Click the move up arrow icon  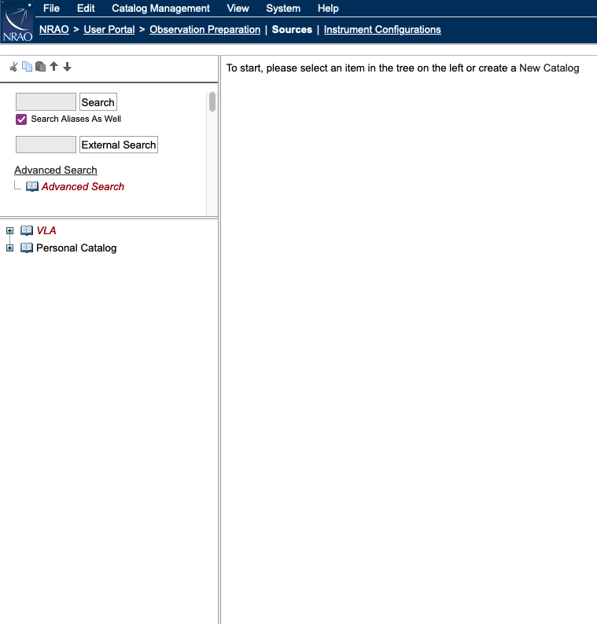[53, 67]
